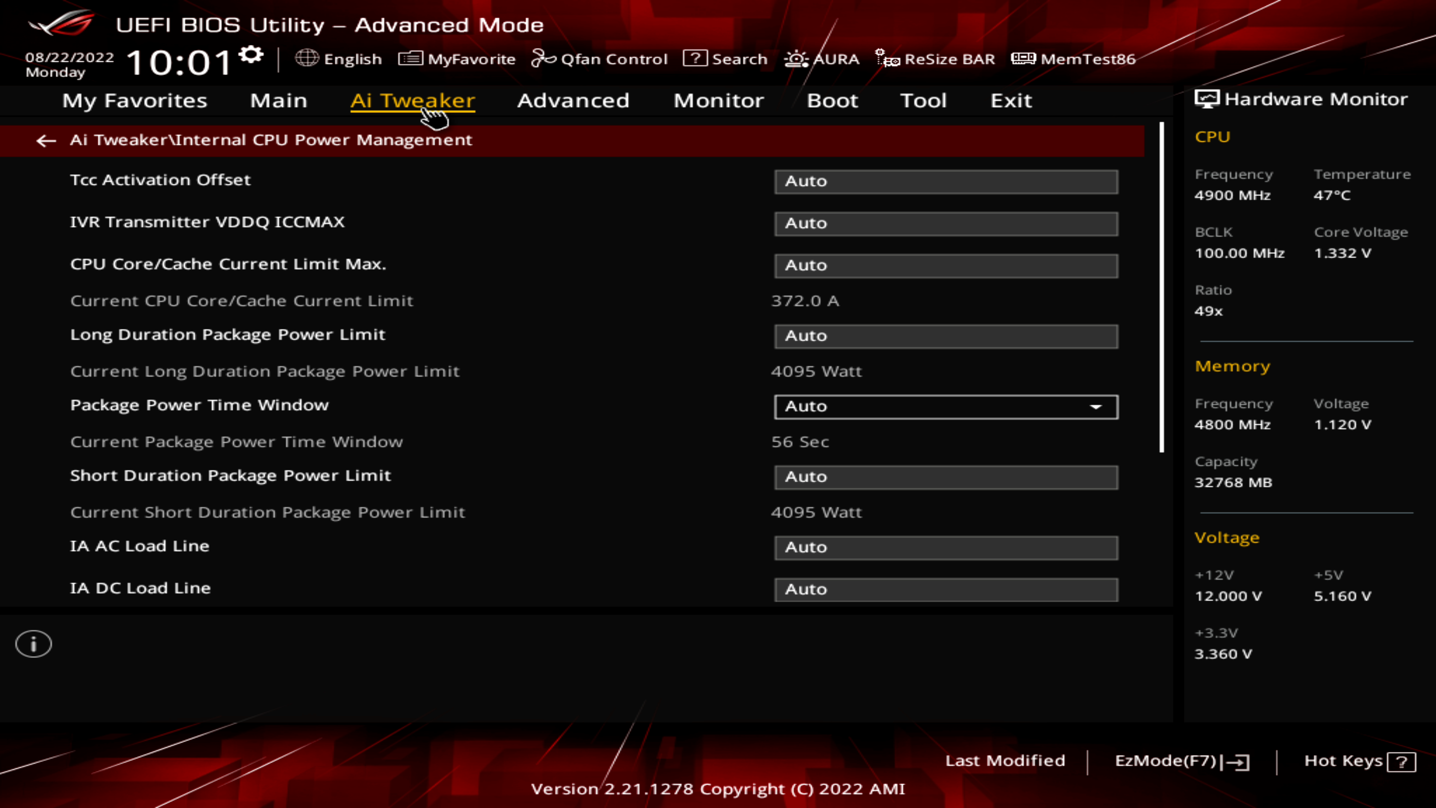Click the Tcc Activation Offset field
1436x808 pixels.
[x=945, y=181]
